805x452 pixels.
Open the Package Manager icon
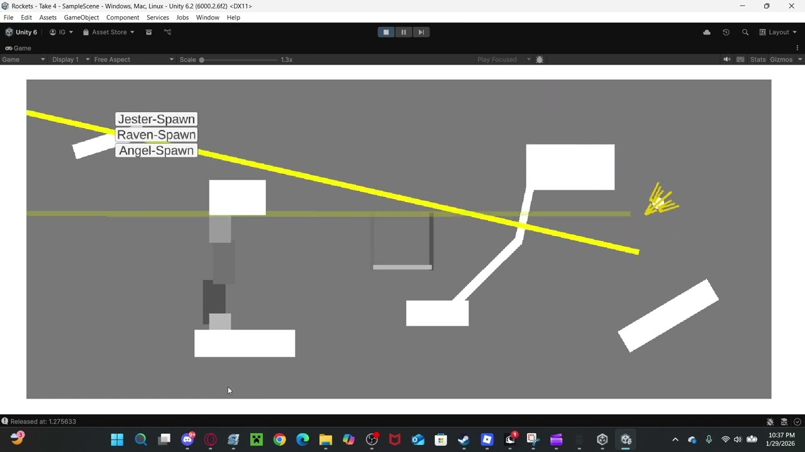click(149, 32)
